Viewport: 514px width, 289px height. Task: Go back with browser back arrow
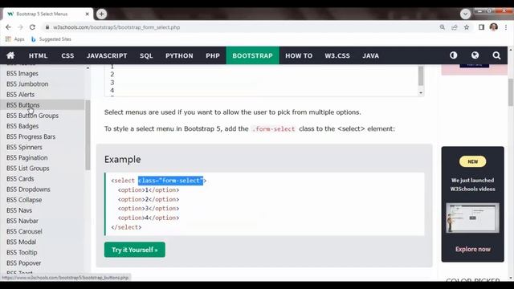click(8, 27)
